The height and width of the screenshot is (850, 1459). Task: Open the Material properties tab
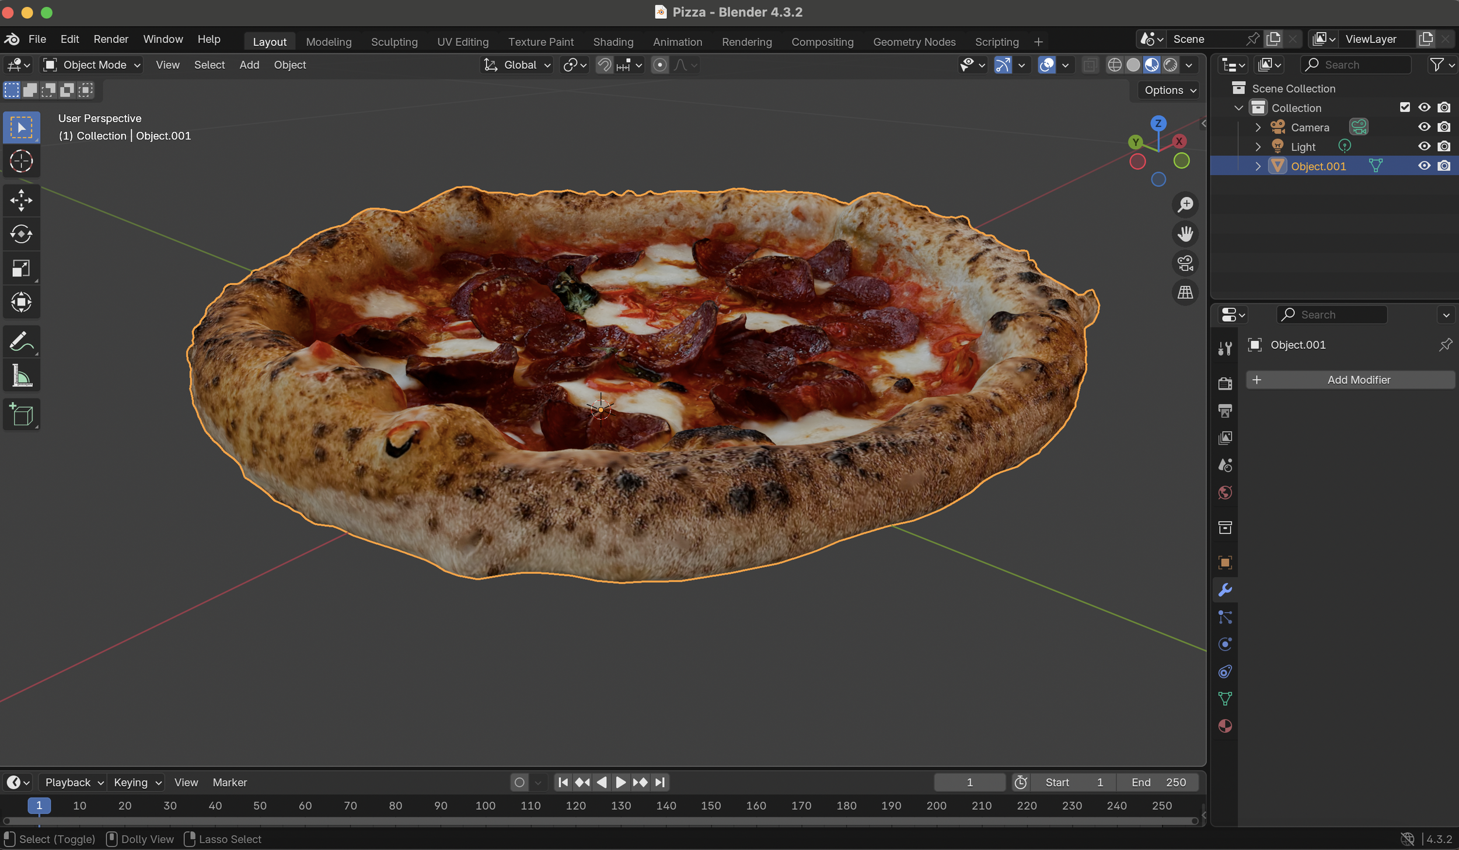1225,726
